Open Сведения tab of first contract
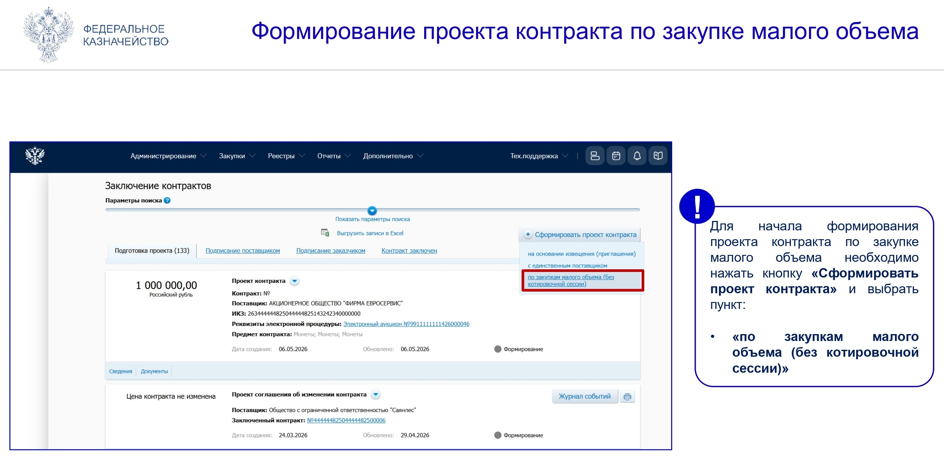The width and height of the screenshot is (944, 462). (121, 371)
